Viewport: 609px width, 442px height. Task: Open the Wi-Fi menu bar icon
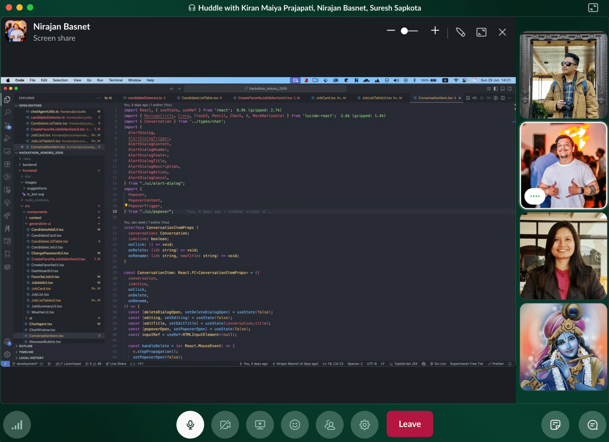point(456,80)
